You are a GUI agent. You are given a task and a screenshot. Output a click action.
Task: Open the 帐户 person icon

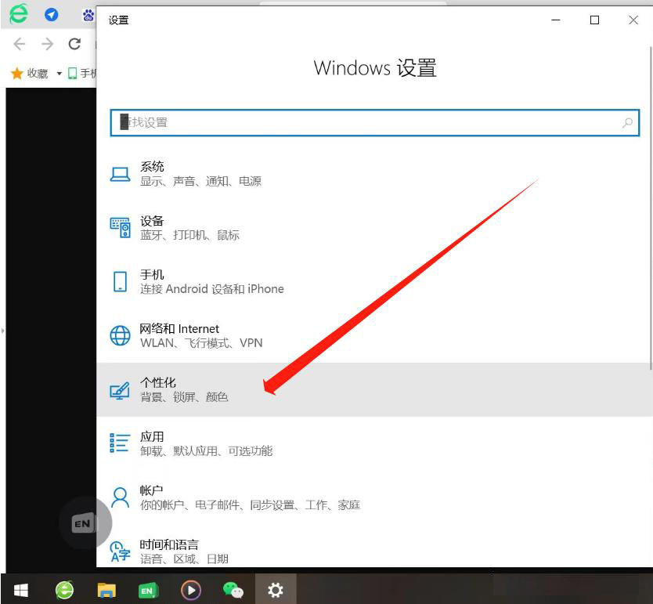(x=120, y=497)
